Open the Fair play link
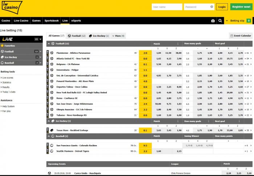The width and height of the screenshot is (254, 176). click(x=7, y=111)
